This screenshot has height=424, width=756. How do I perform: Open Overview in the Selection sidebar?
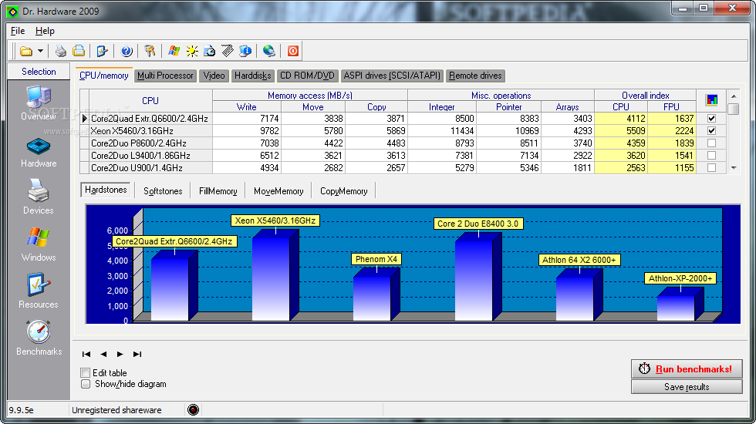click(39, 103)
